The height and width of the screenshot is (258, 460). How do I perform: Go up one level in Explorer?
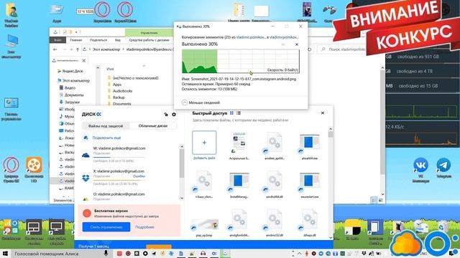(x=78, y=49)
